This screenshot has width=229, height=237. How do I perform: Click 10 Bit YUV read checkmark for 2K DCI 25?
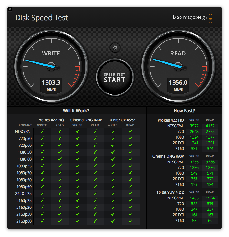(130, 193)
